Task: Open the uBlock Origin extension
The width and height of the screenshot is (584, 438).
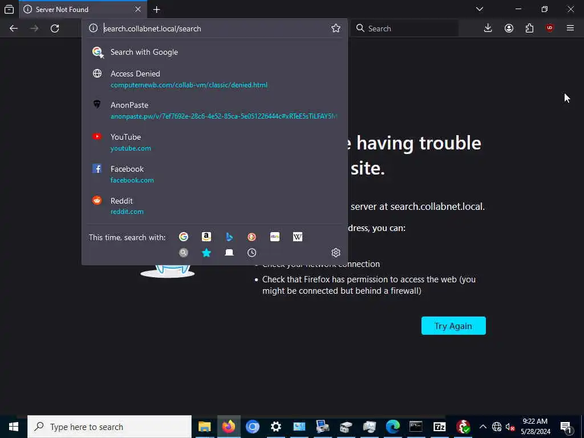Action: coord(550,29)
